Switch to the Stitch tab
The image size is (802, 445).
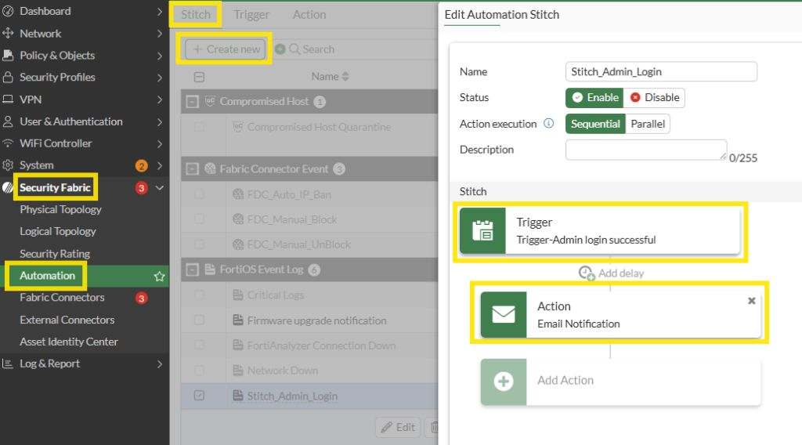pos(195,14)
